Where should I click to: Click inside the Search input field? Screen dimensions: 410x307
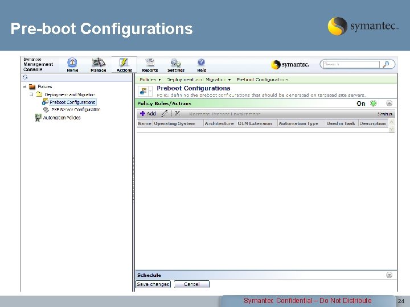click(x=351, y=64)
